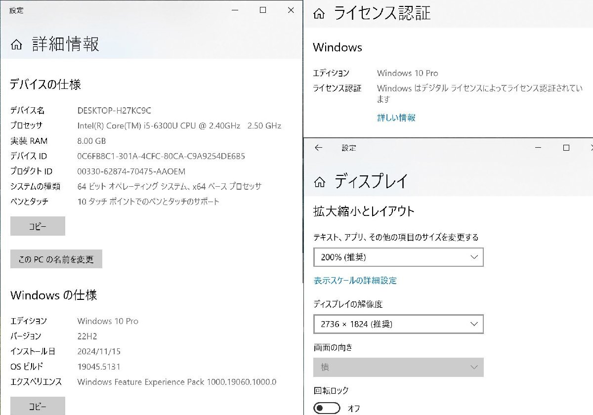The height and width of the screenshot is (415, 593).
Task: Minimize the 詳細情報 settings window
Action: pos(235,10)
